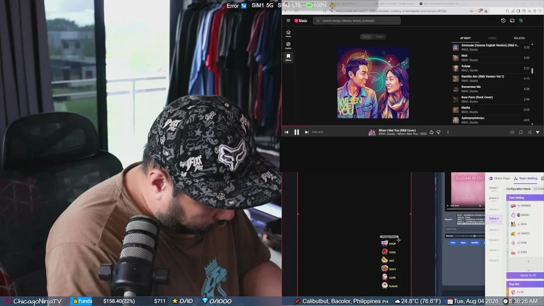The height and width of the screenshot is (306, 544).
Task: Click the YouTube Music logo
Action: 301,20
